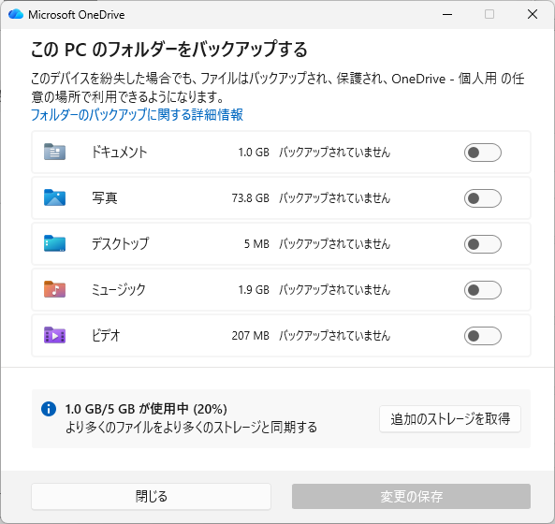The image size is (555, 524).
Task: Toggle backup for デスクトップ folder
Action: tap(482, 244)
